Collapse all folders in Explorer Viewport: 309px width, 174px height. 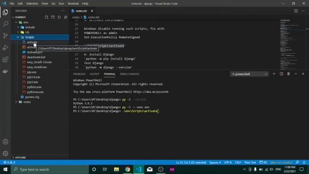point(66,17)
